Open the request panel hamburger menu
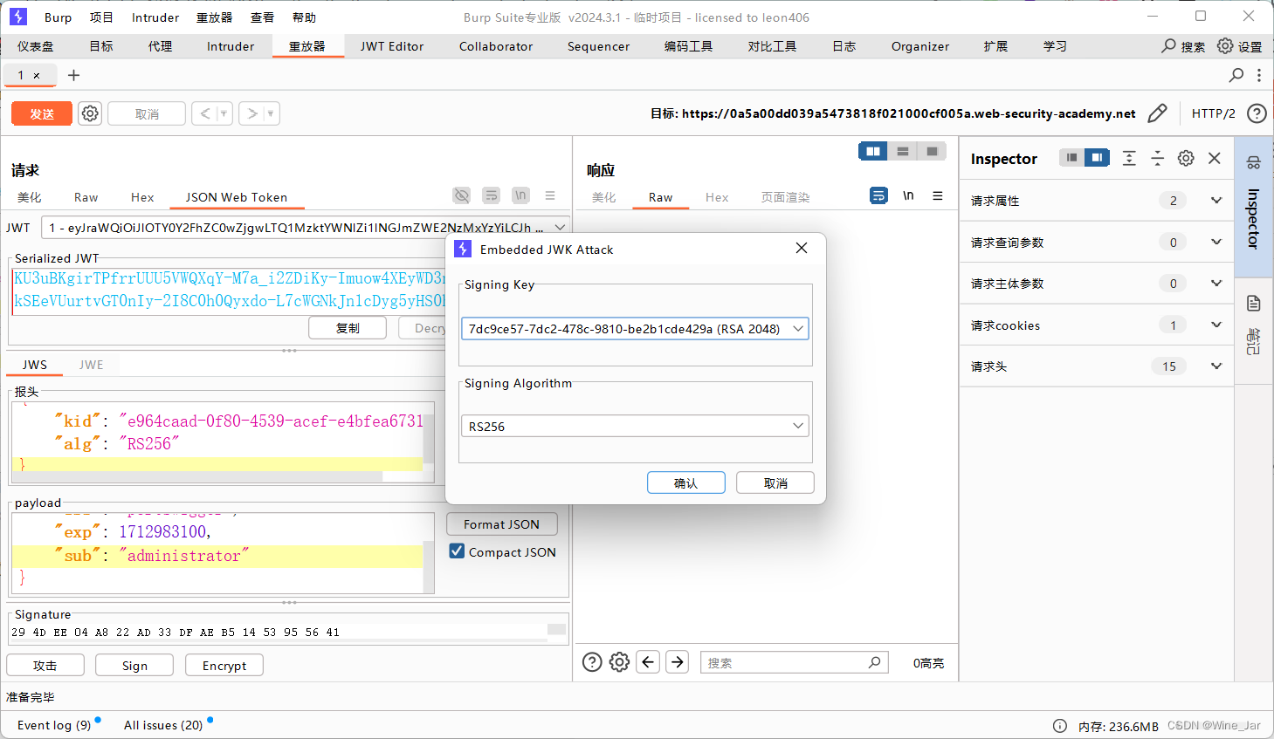Image resolution: width=1274 pixels, height=739 pixels. [550, 195]
